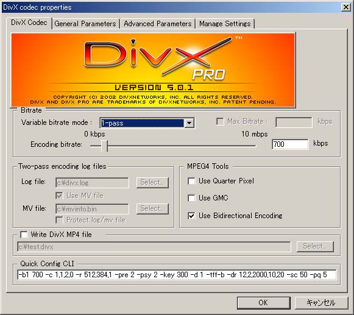Enable Write DivX MP4 file option
Screen dimensions: 354x315
tap(24, 235)
